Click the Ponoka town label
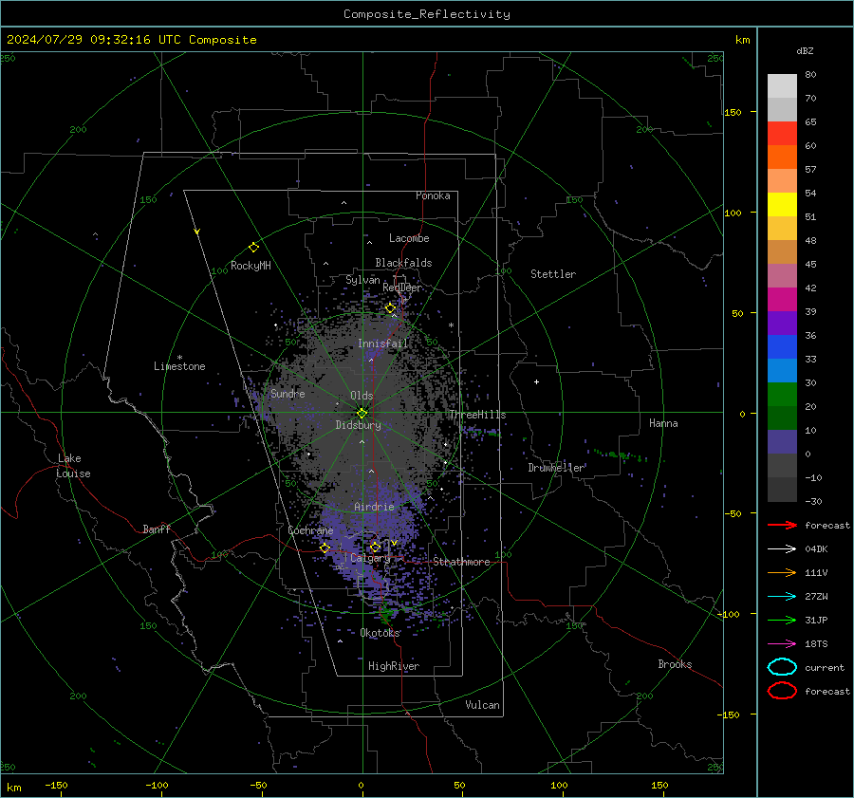Screen dimensions: 854x798 point(433,195)
